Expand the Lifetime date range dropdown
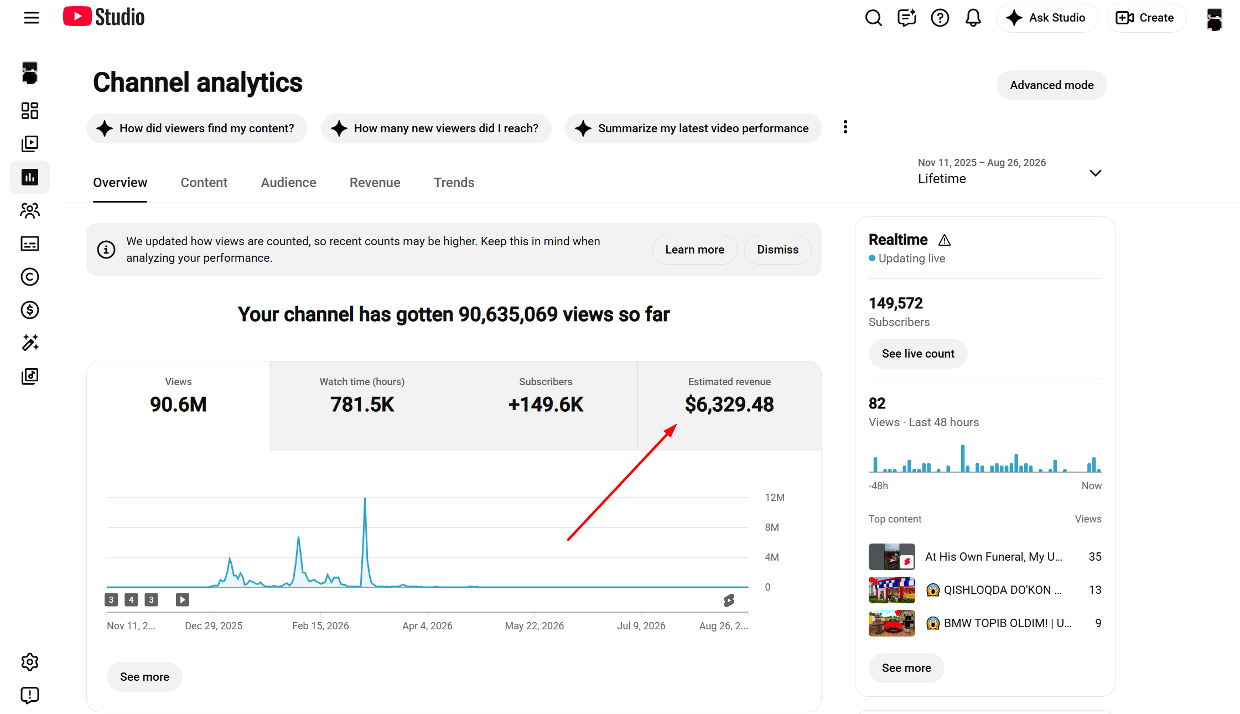Viewport: 1240px width, 714px height. [1009, 172]
